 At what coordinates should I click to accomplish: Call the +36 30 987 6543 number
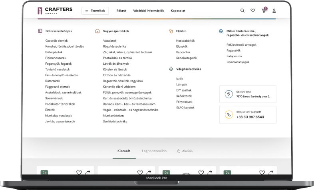click(250, 117)
